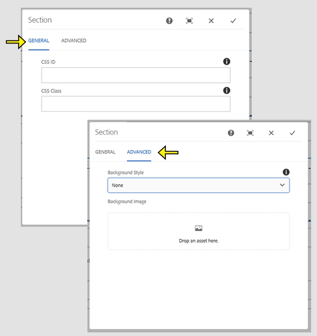Open help in the front Section dialog
Screen dimensions: 317x336
click(231, 133)
